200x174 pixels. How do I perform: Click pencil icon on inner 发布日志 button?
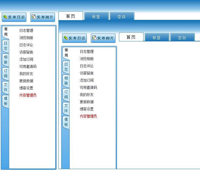tap(66, 38)
